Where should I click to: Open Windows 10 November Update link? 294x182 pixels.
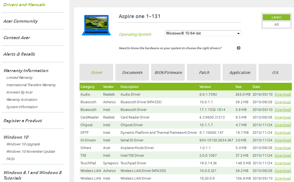31,151
